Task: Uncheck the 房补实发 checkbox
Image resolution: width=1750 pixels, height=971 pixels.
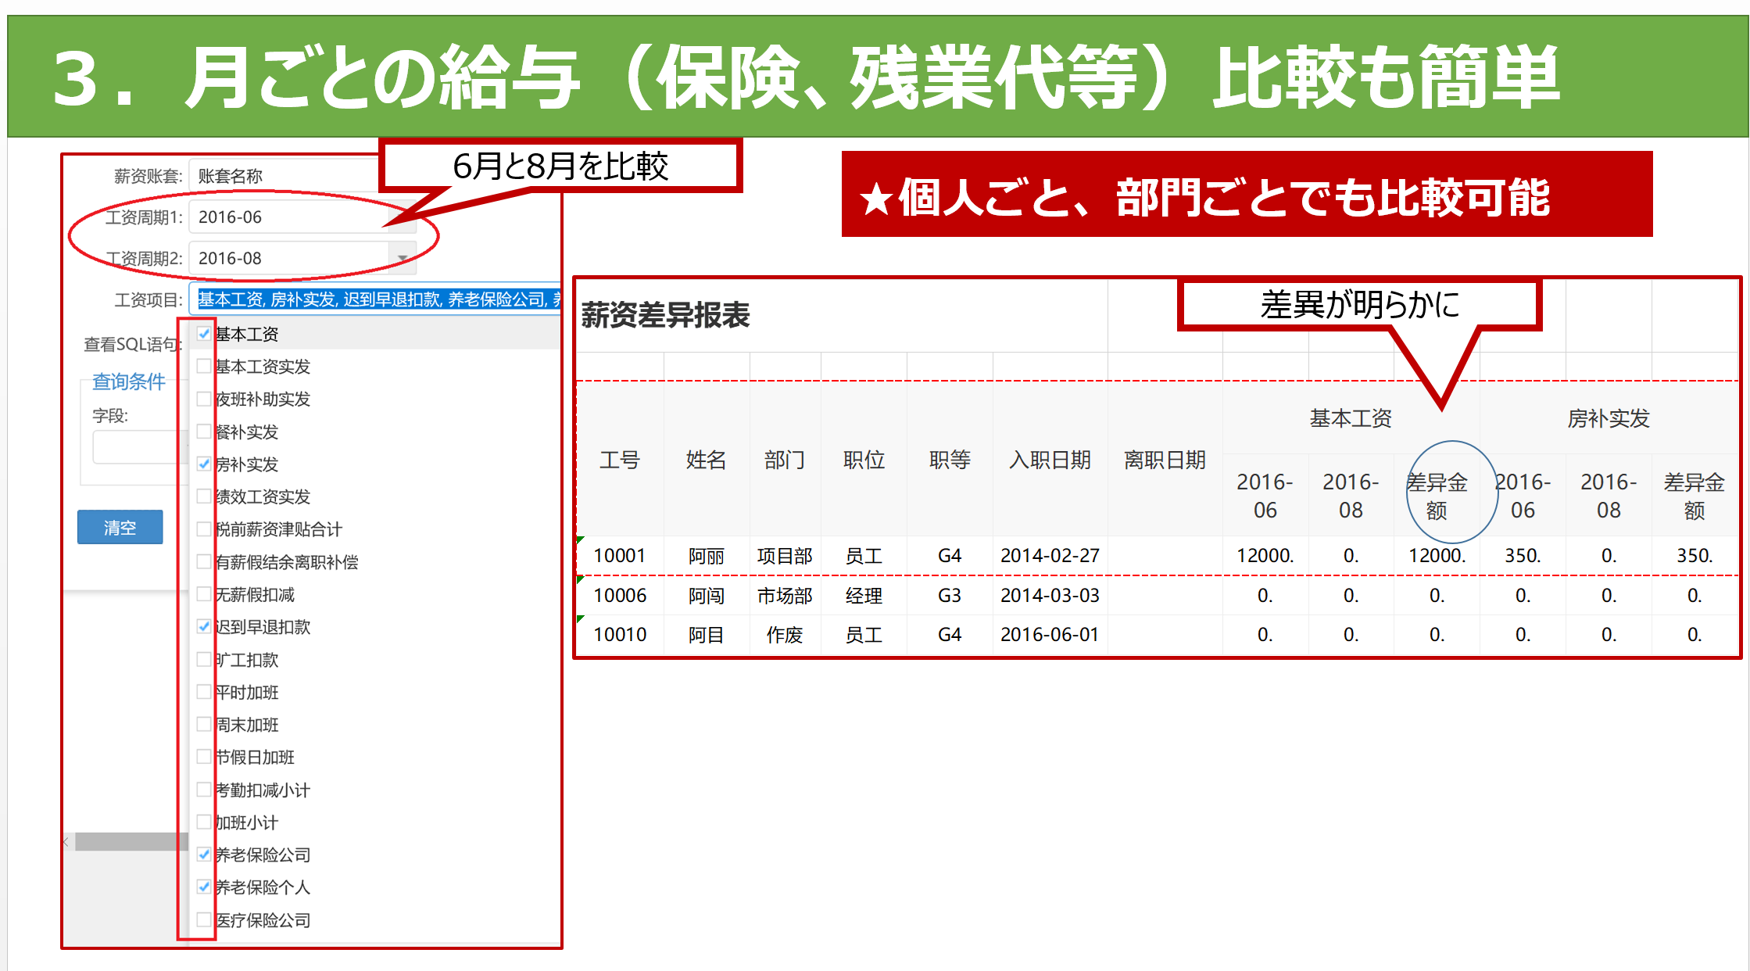Action: pos(204,464)
